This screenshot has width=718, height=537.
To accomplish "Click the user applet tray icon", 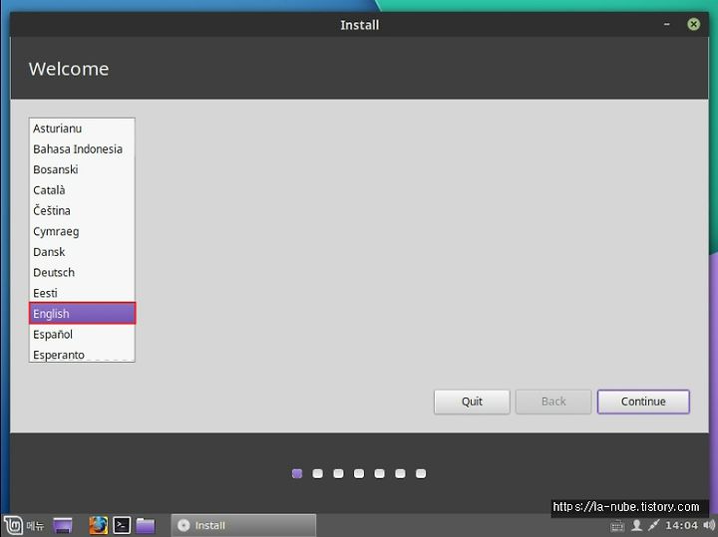I will coord(636,525).
